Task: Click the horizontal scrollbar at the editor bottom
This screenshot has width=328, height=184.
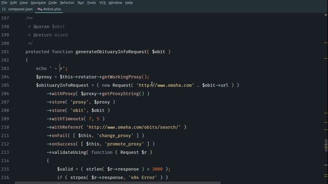Action: point(117,183)
